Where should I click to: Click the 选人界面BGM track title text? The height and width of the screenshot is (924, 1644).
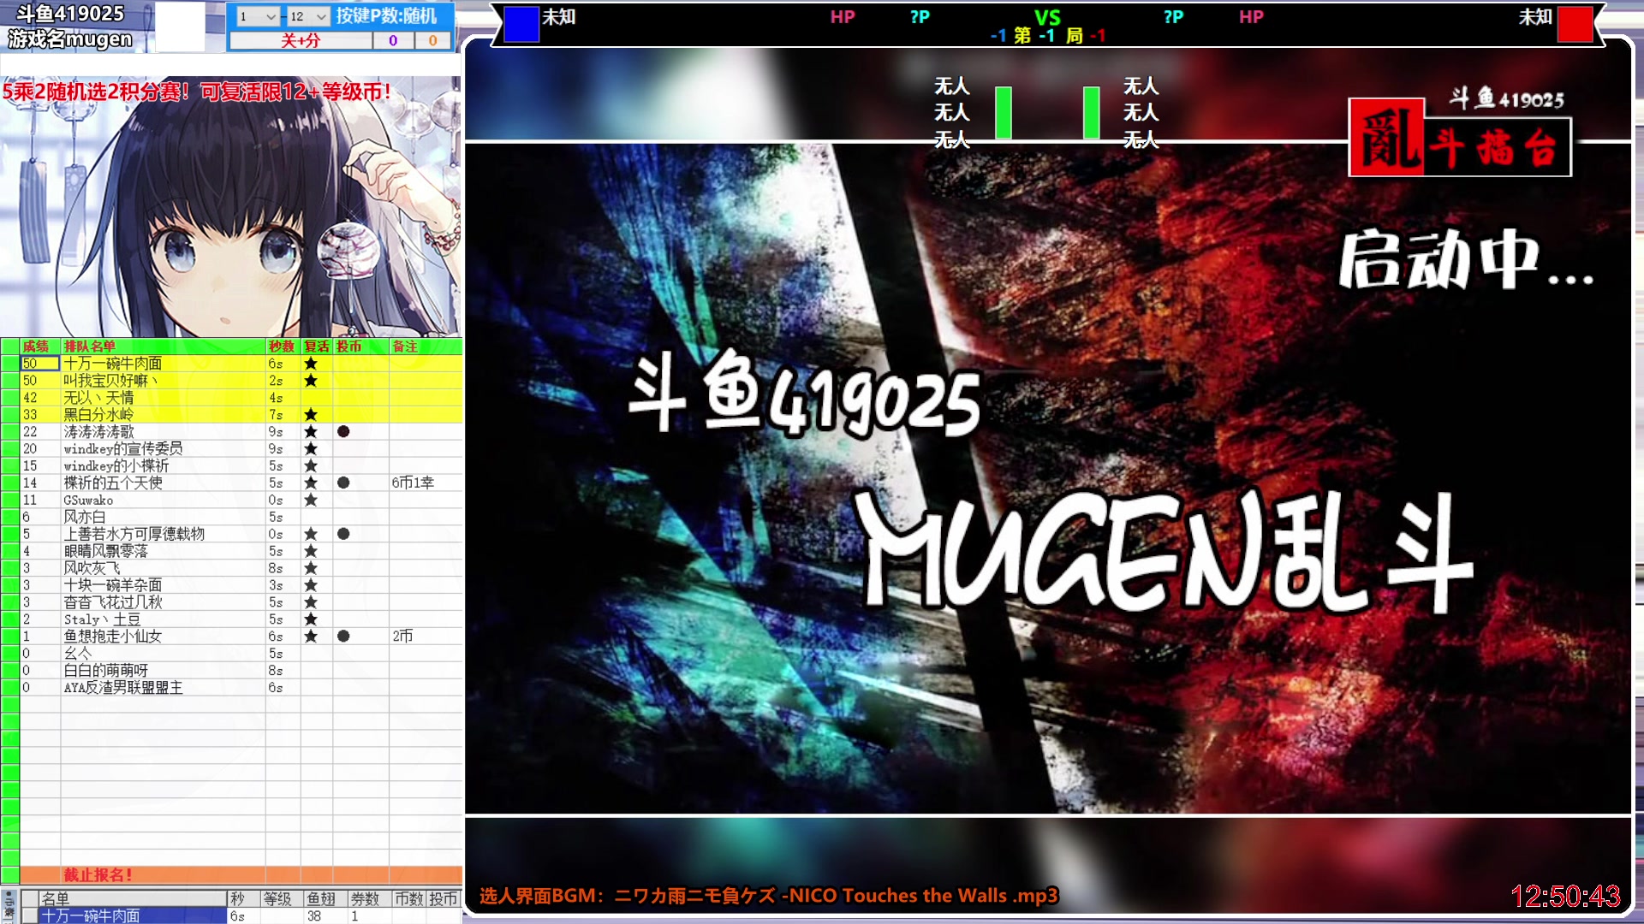coord(768,896)
